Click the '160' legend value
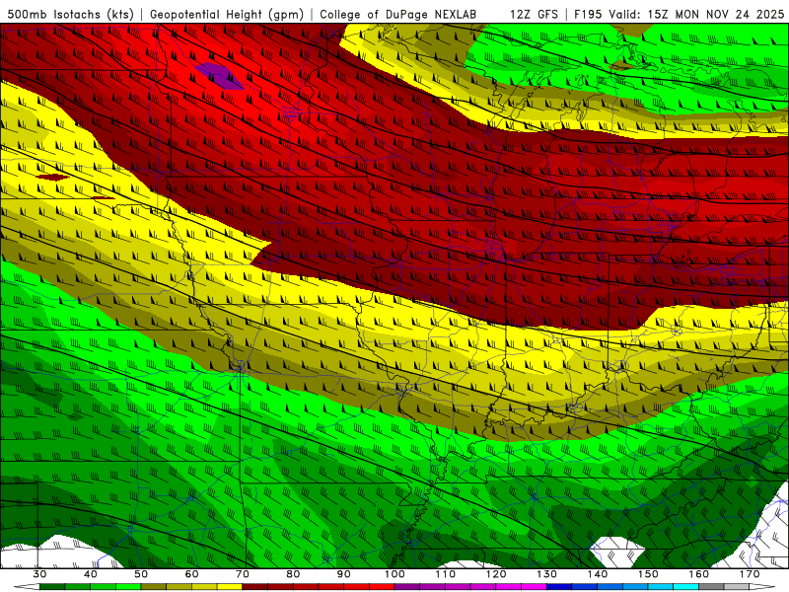This screenshot has height=592, width=789. tap(699, 574)
